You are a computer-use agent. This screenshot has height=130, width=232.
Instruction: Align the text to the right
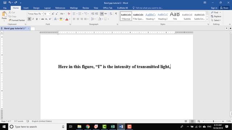point(82,19)
